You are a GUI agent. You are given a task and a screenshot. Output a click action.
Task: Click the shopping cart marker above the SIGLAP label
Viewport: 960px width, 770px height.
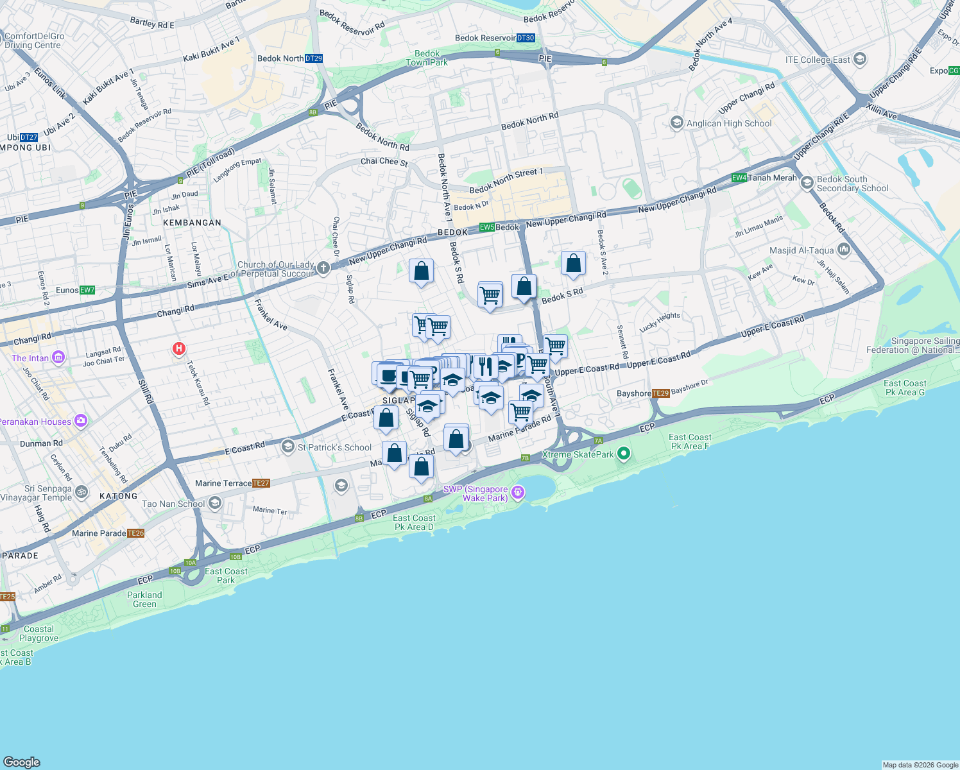click(420, 379)
